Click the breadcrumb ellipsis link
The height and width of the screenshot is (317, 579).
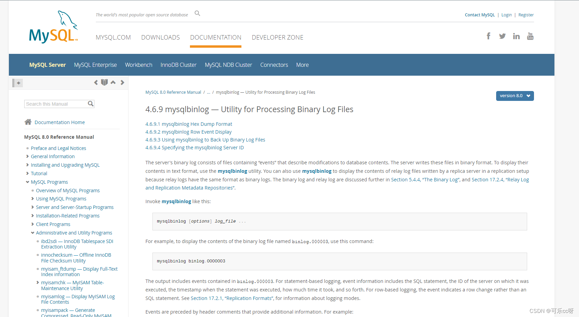pyautogui.click(x=209, y=92)
